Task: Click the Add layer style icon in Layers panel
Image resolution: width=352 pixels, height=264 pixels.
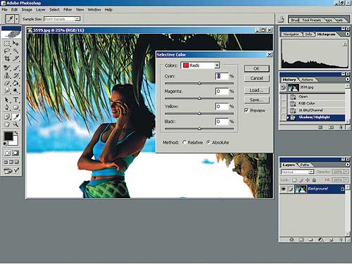Action: [x=291, y=239]
